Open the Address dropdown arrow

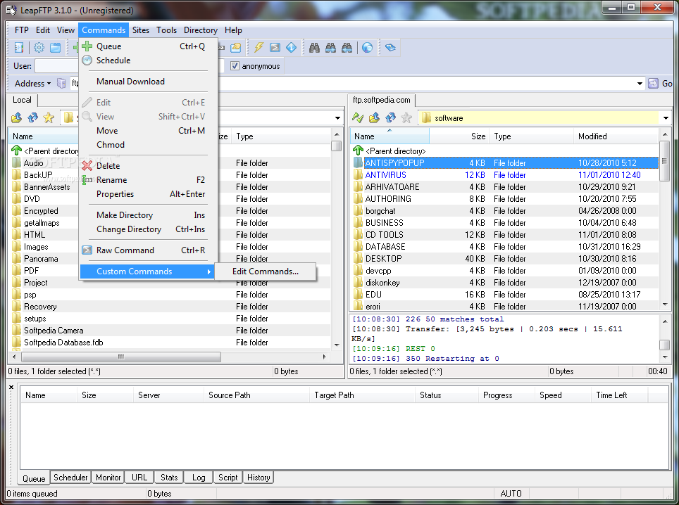coord(49,84)
